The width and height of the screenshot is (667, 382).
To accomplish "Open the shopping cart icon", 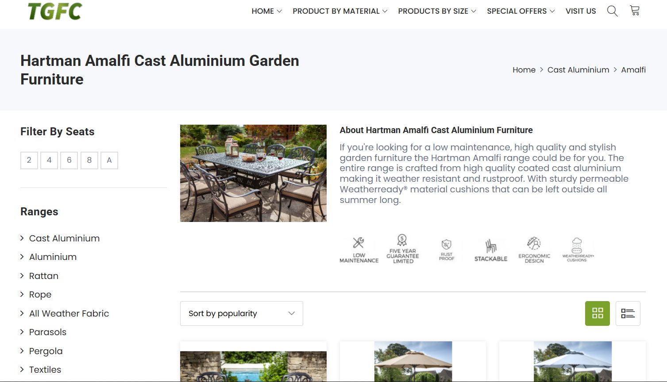I will [x=635, y=11].
